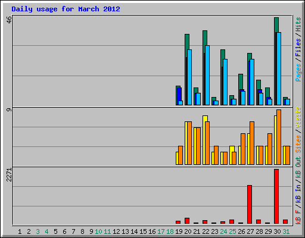The image size is (305, 238).
Task: Click day 15 on the bottom axis
Action: (x=143, y=231)
